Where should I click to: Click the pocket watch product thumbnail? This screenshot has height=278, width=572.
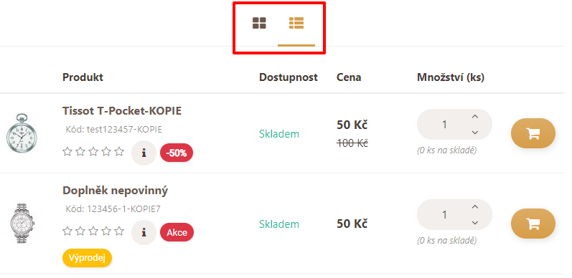pyautogui.click(x=22, y=133)
